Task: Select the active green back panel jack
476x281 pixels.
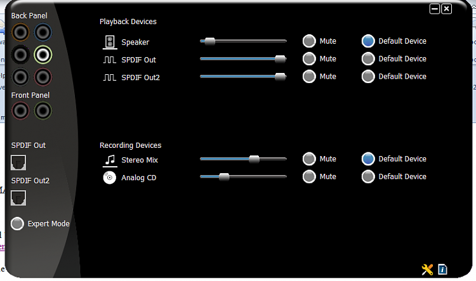Action: [43, 55]
